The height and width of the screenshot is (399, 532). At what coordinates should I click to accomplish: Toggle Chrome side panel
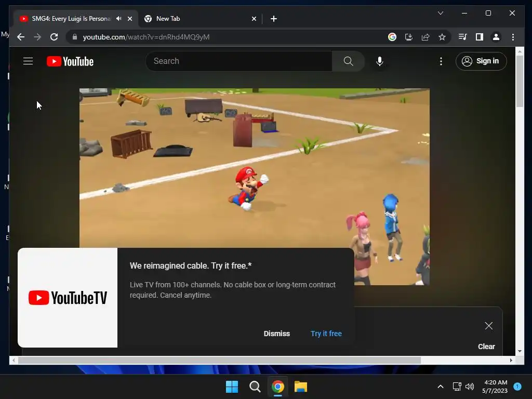(480, 37)
